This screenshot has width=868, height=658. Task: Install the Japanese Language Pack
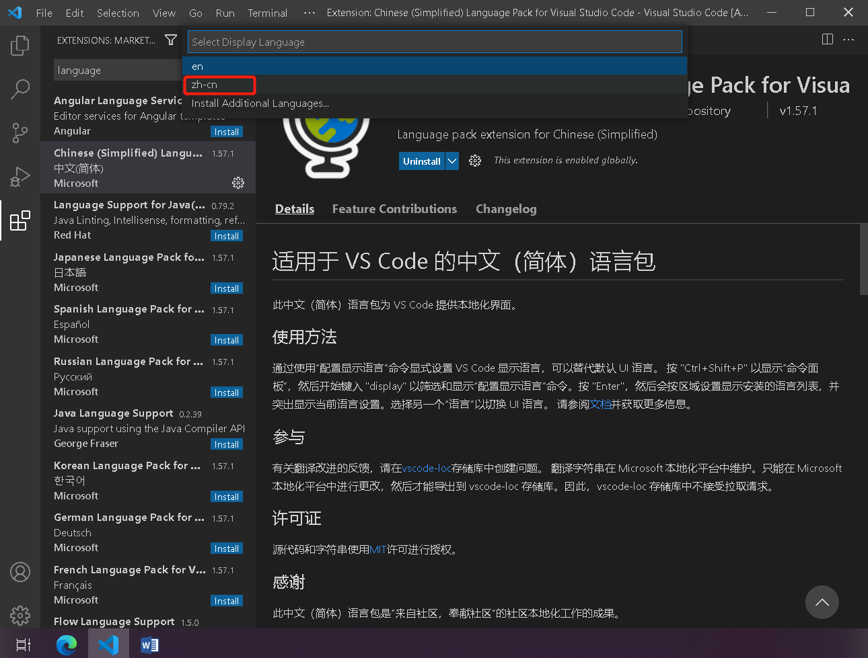227,288
